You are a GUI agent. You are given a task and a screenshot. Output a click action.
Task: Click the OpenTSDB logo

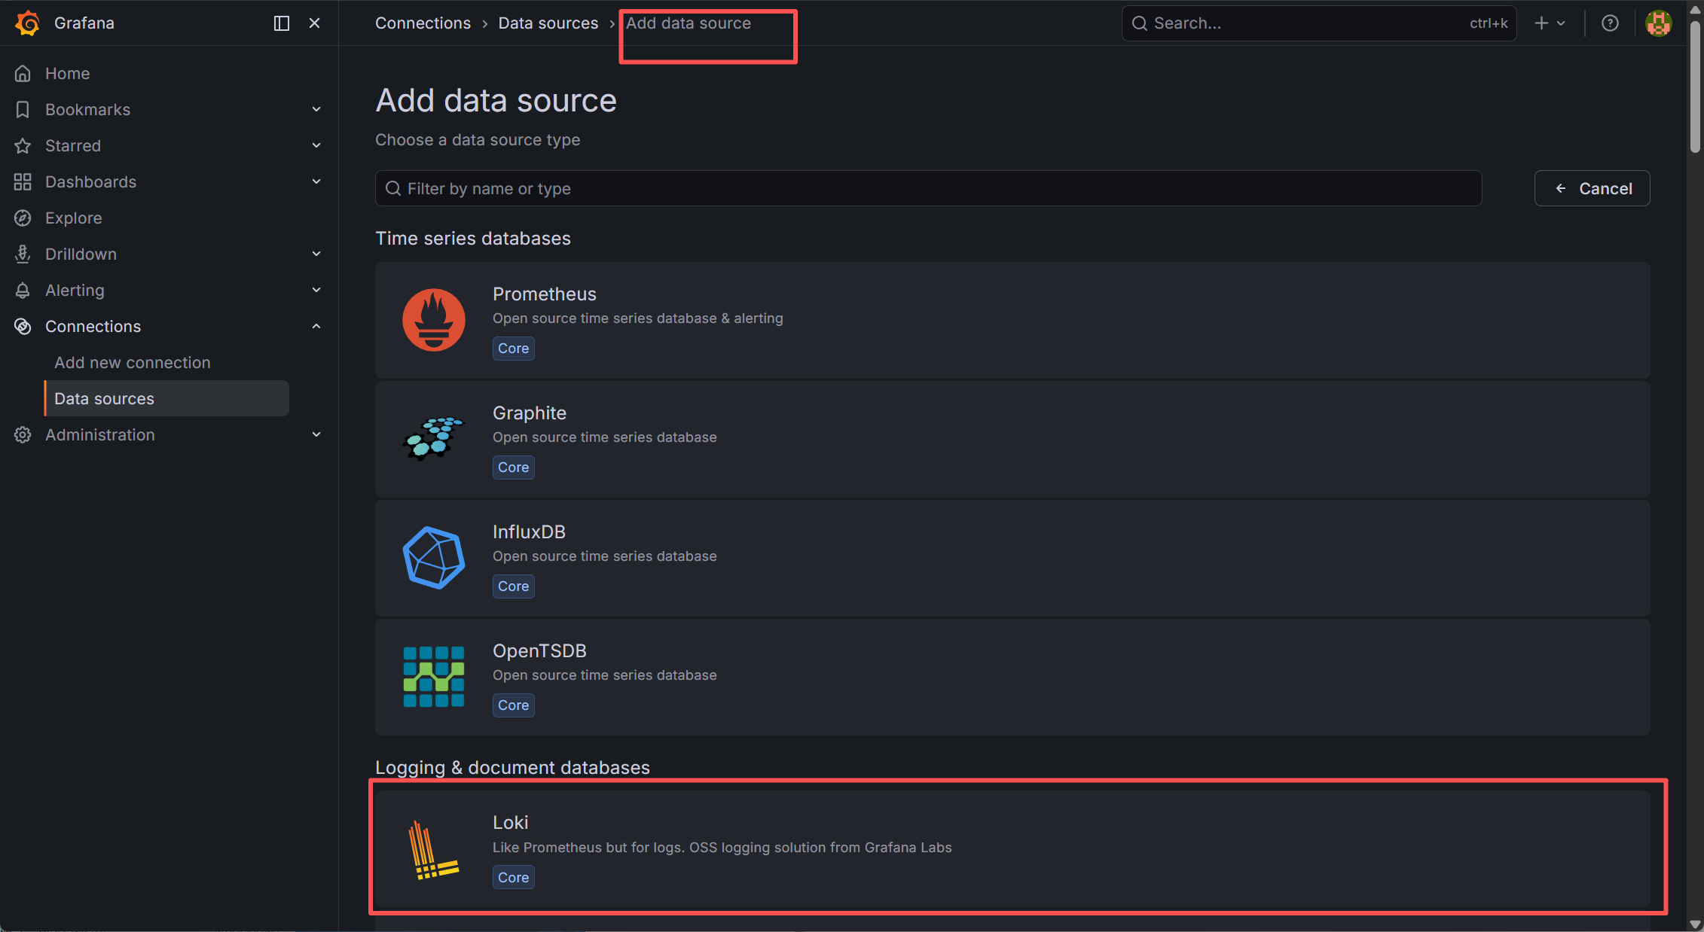434,677
